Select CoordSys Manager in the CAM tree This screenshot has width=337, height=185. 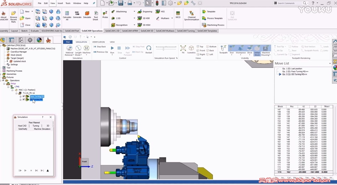click(x=18, y=52)
